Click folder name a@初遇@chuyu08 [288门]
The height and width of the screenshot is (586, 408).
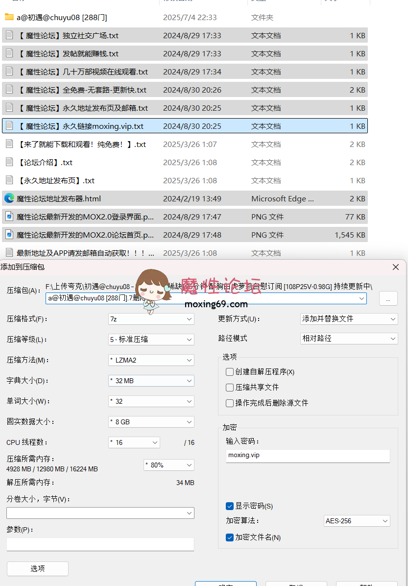click(x=62, y=17)
